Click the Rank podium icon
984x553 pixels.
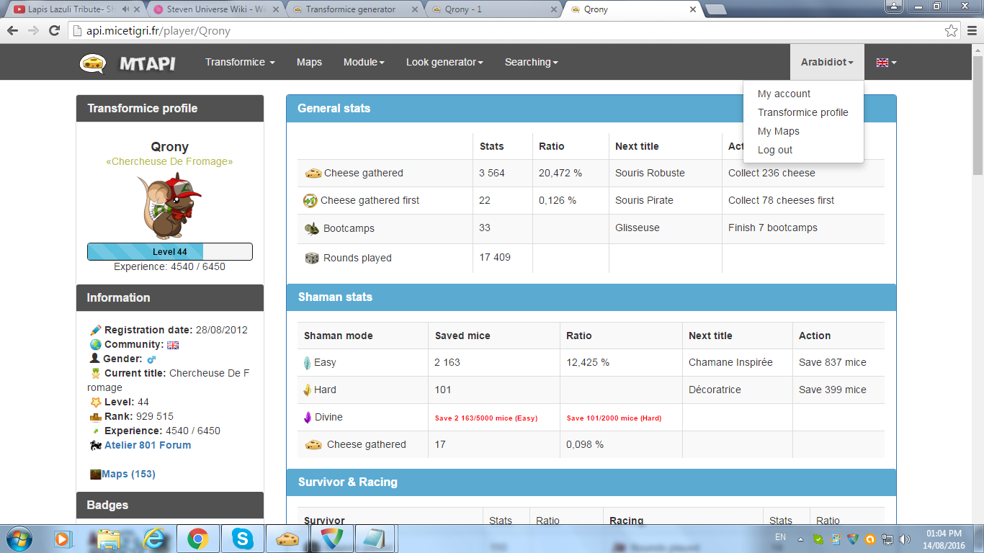96,416
